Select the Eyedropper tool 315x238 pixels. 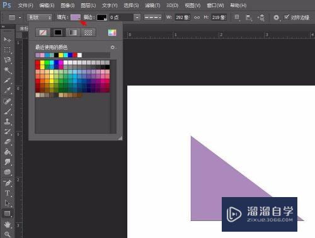click(x=7, y=91)
